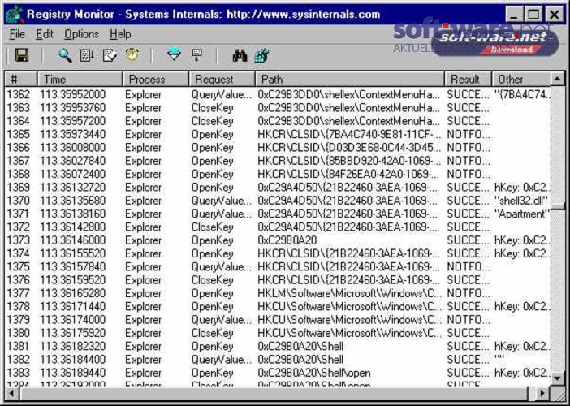The image size is (570, 406).
Task: Click path 0xC29B0A20\Shell\open in row 1383
Action: click(x=314, y=373)
